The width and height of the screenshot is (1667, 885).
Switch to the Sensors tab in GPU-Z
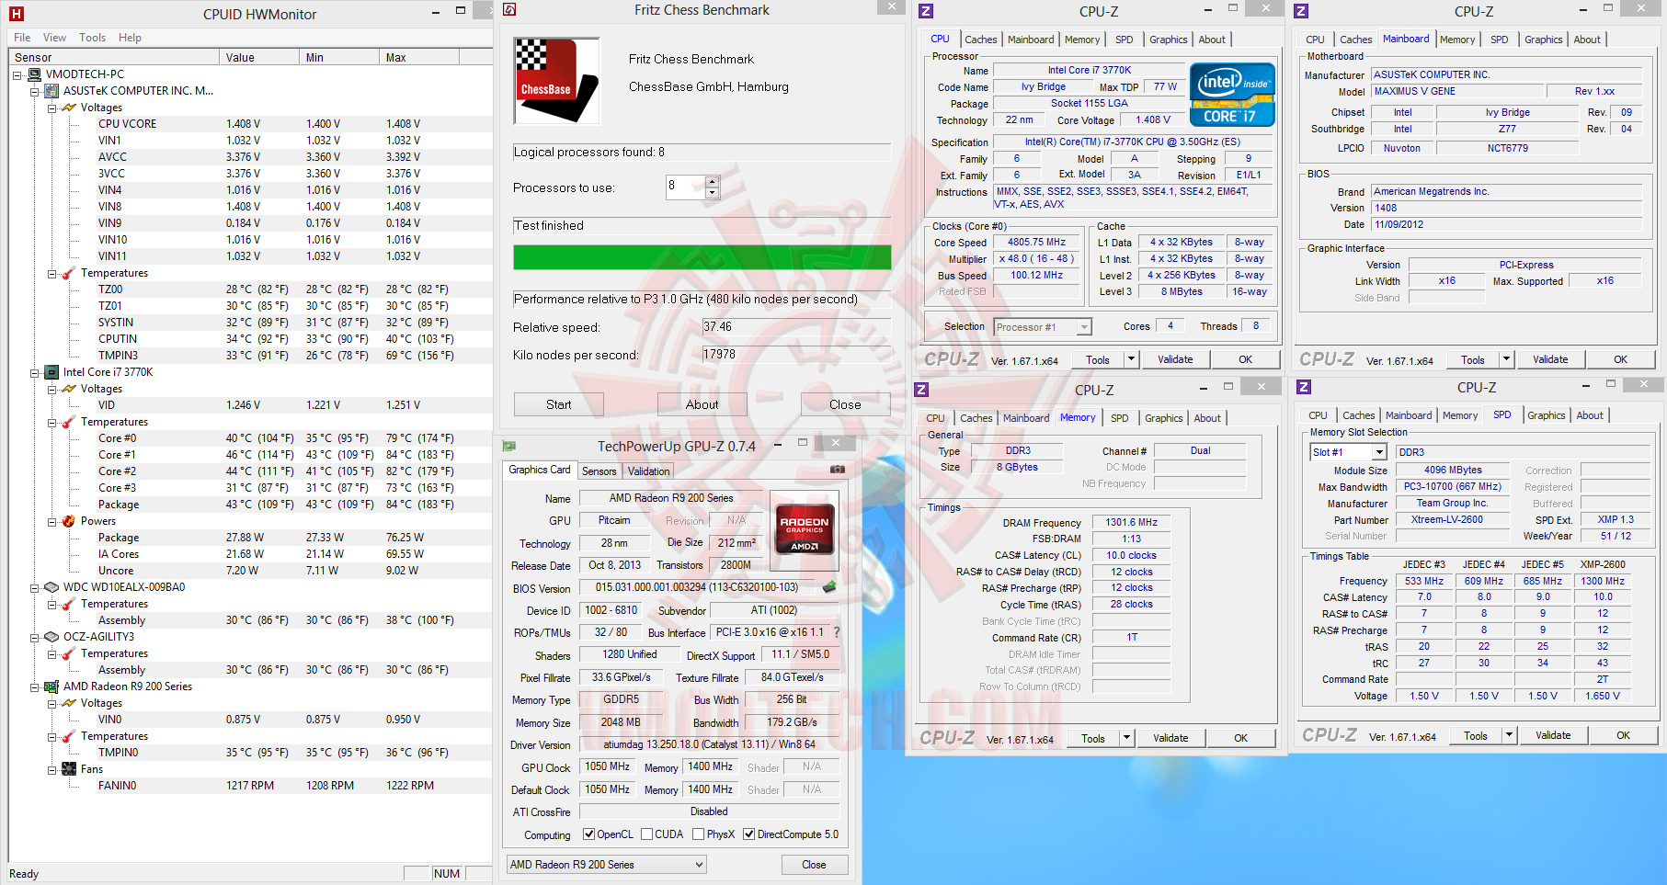coord(599,471)
